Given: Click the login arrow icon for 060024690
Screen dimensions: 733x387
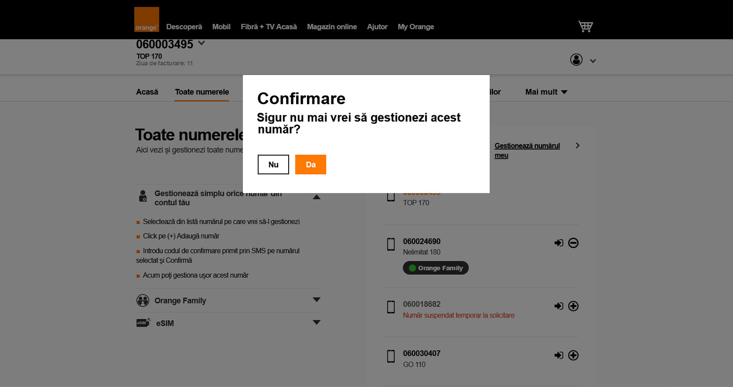Looking at the screenshot, I should pos(559,243).
